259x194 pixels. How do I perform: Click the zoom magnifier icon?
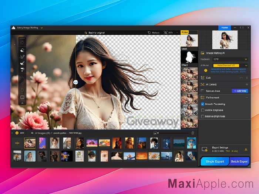click(165, 32)
